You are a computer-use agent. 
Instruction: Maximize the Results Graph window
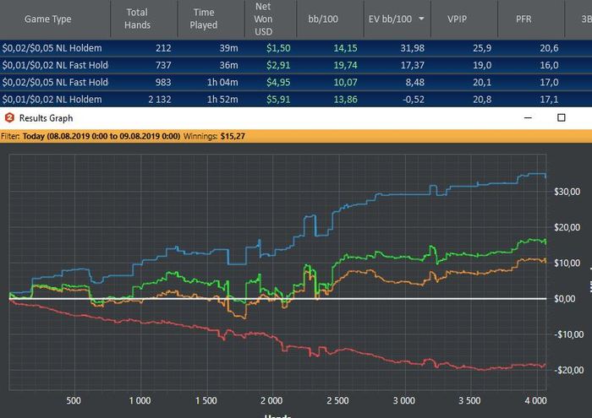561,117
